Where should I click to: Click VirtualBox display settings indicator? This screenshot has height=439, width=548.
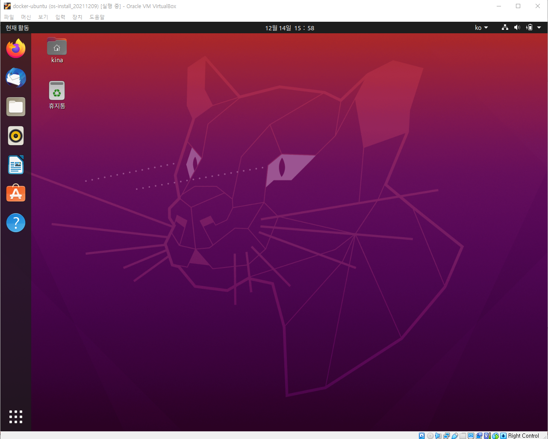click(x=471, y=436)
